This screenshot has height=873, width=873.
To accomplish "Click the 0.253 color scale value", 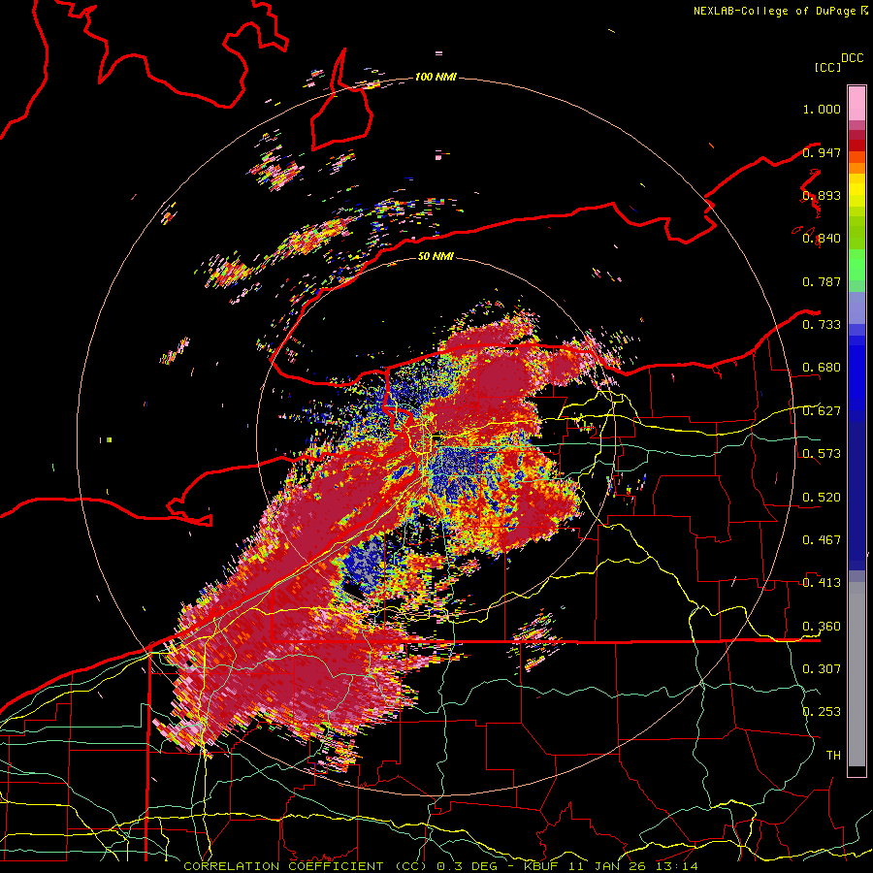I will click(822, 712).
